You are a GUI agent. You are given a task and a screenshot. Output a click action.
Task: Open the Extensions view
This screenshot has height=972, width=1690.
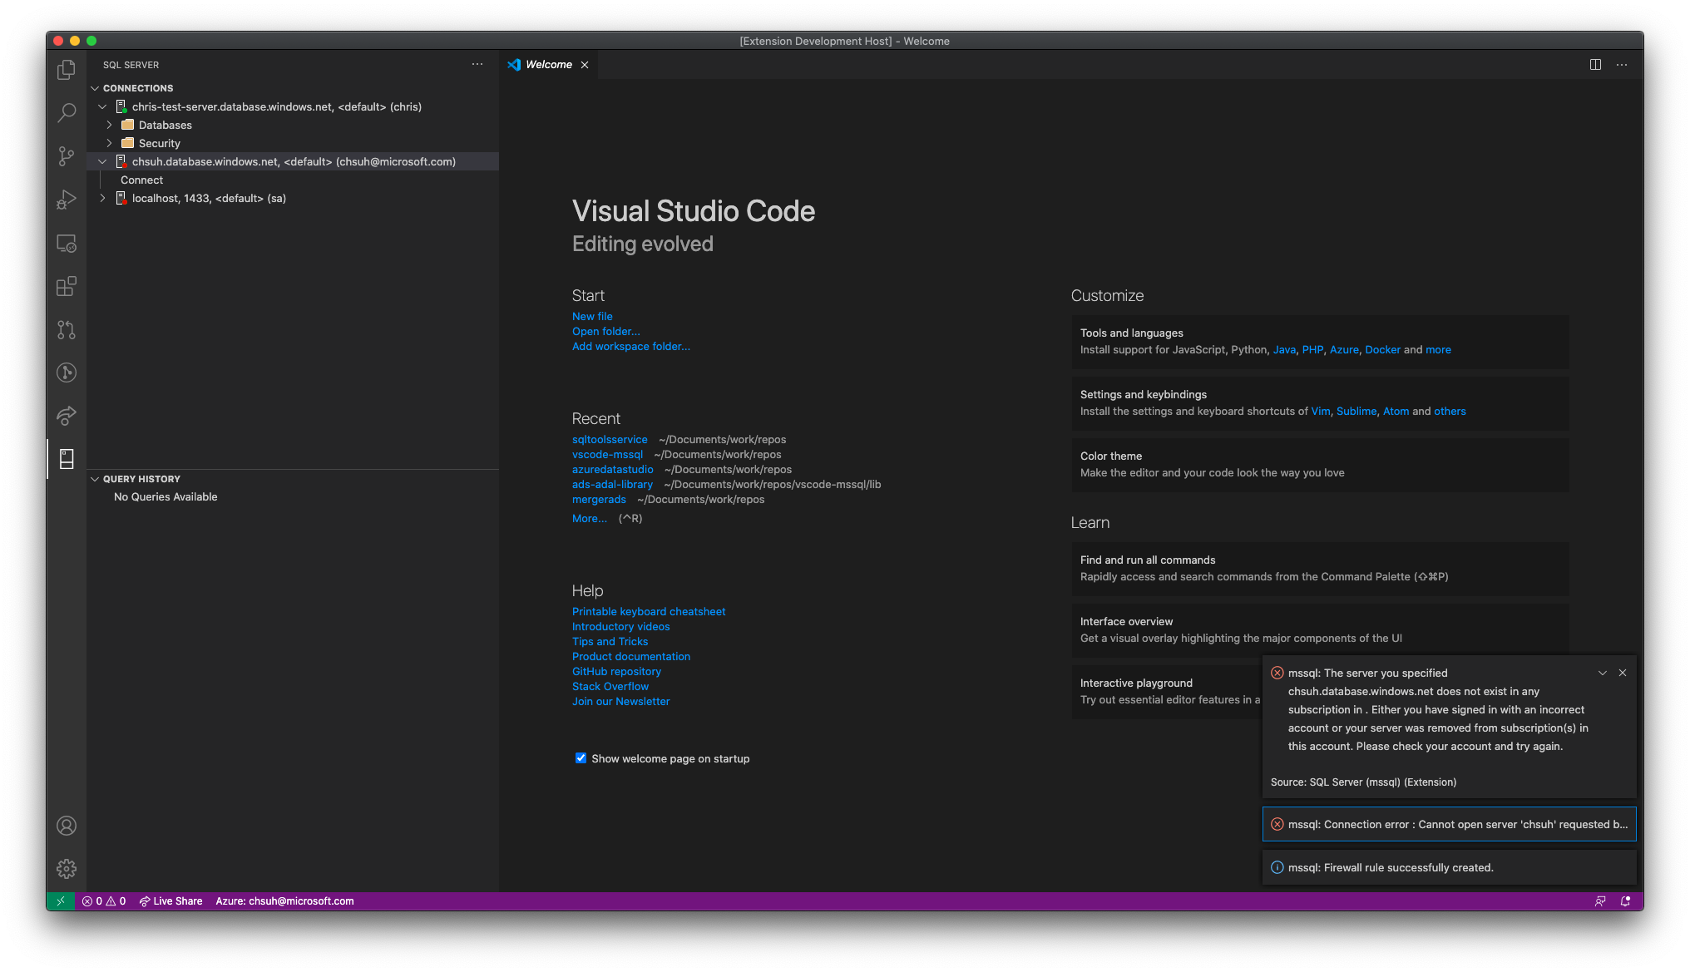(x=67, y=286)
